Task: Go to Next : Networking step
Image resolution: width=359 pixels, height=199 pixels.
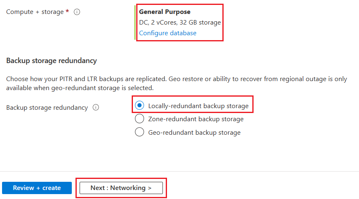Action: coord(121,188)
